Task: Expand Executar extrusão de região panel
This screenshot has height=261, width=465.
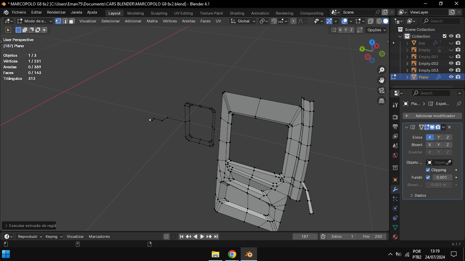Action: click(29, 226)
